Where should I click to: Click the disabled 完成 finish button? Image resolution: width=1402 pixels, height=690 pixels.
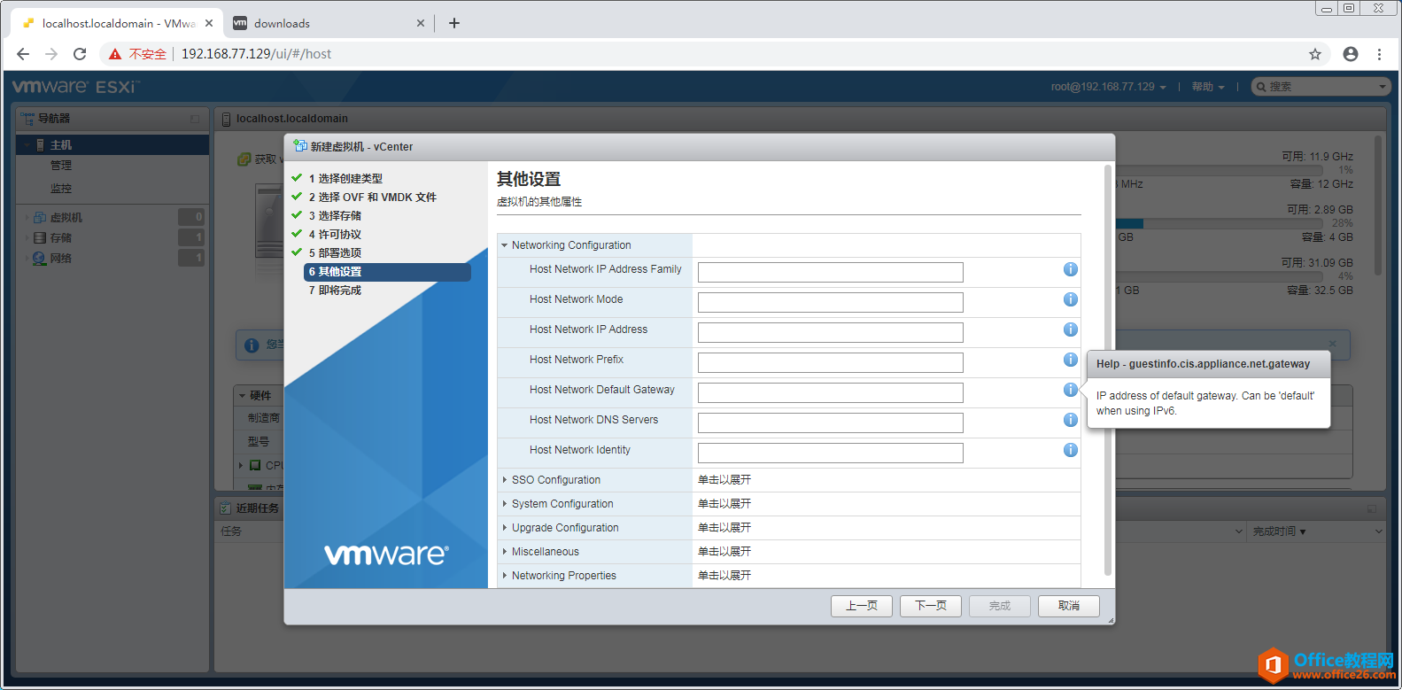(1000, 606)
